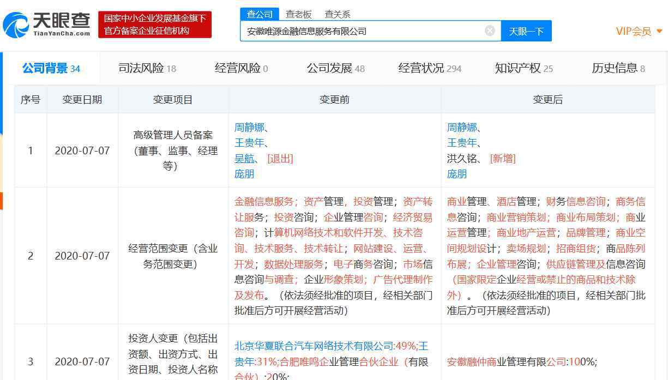Screen dimensions: 668x380
Task: Open the VIP会员 link
Action: [x=634, y=31]
